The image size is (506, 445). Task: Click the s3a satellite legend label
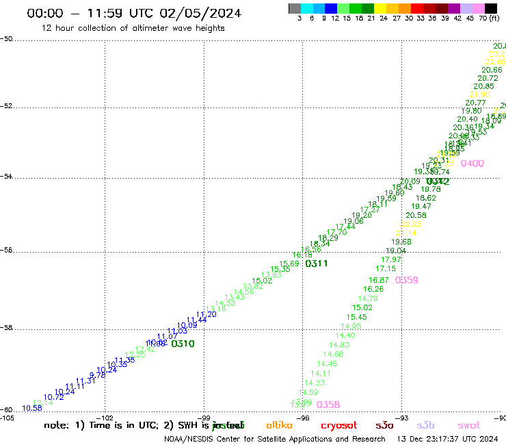384,426
